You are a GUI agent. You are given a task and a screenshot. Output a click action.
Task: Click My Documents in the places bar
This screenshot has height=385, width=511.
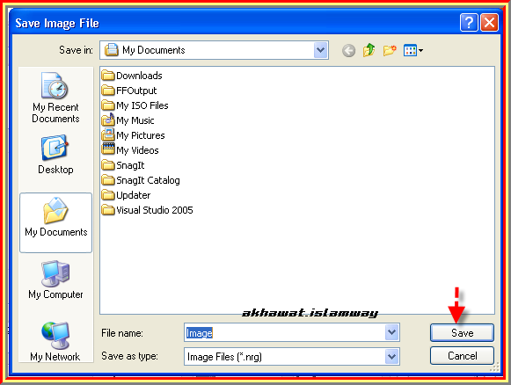(x=55, y=222)
